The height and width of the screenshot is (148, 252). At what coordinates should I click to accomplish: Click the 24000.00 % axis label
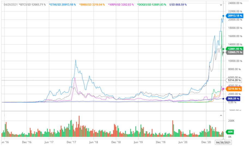(x=235, y=3)
